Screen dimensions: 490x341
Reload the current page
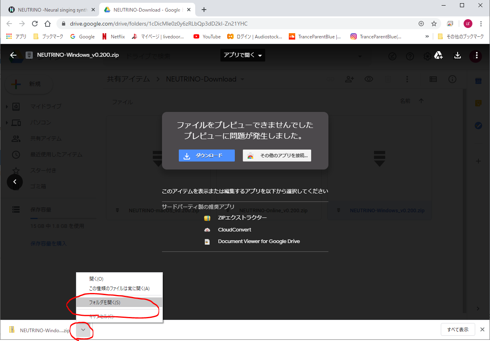[35, 24]
